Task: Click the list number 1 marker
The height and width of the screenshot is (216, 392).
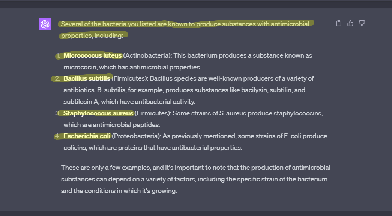Action: [x=58, y=55]
